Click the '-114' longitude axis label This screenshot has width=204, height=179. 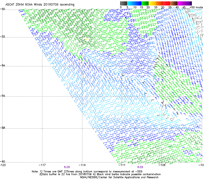82,165
